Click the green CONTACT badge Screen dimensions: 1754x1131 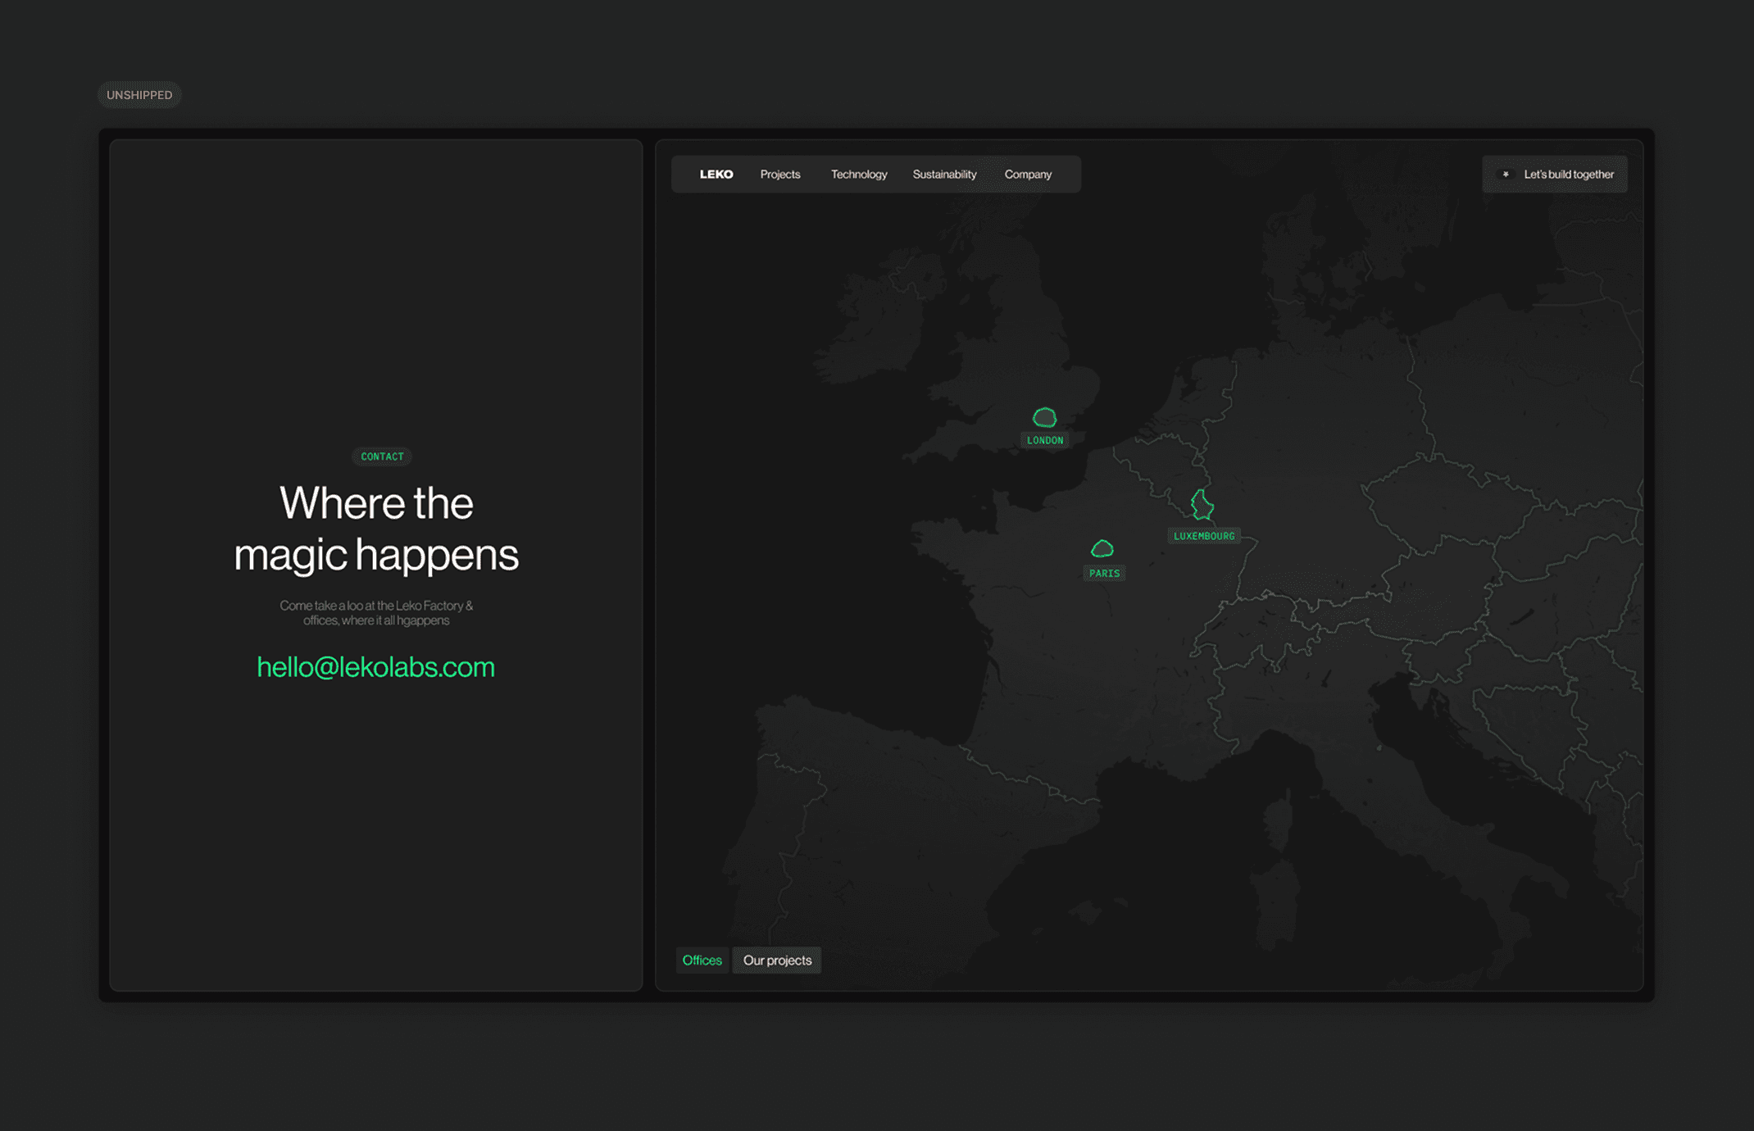[382, 456]
